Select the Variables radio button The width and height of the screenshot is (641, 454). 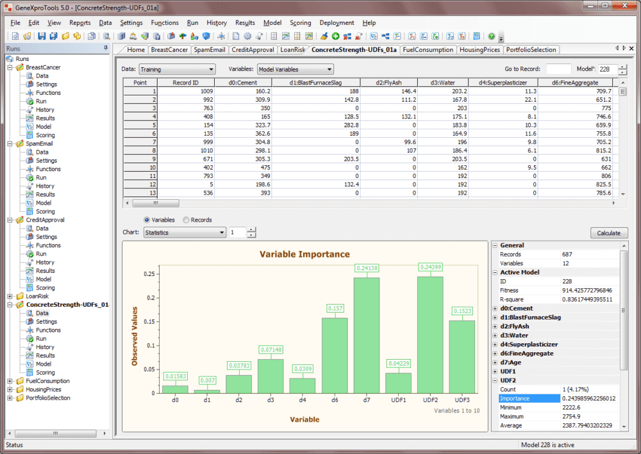tap(147, 220)
